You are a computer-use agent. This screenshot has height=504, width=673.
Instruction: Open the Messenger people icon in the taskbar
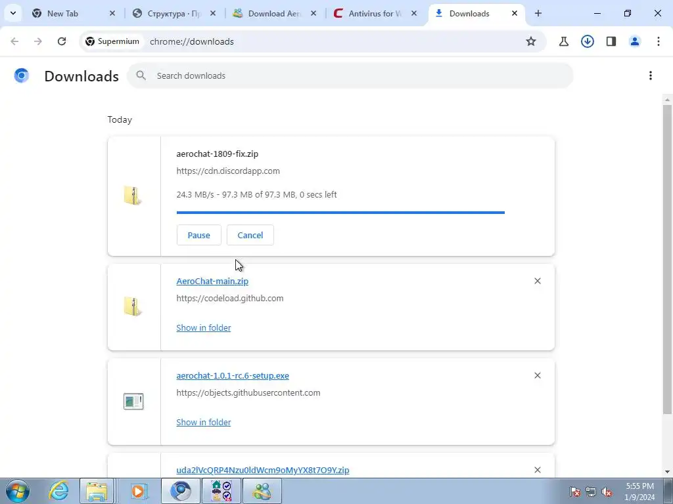click(x=262, y=491)
